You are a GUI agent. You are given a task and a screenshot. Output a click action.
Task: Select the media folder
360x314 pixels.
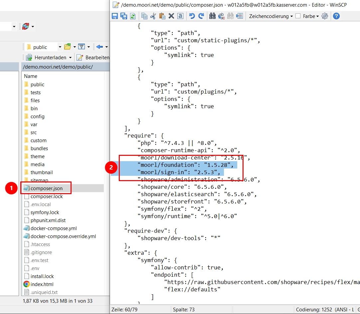[x=37, y=164]
